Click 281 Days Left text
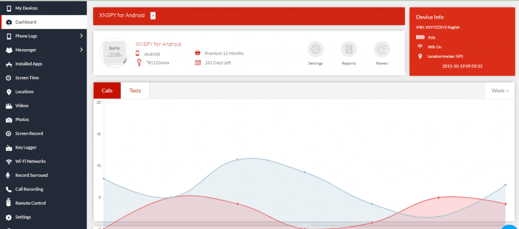 [218, 62]
